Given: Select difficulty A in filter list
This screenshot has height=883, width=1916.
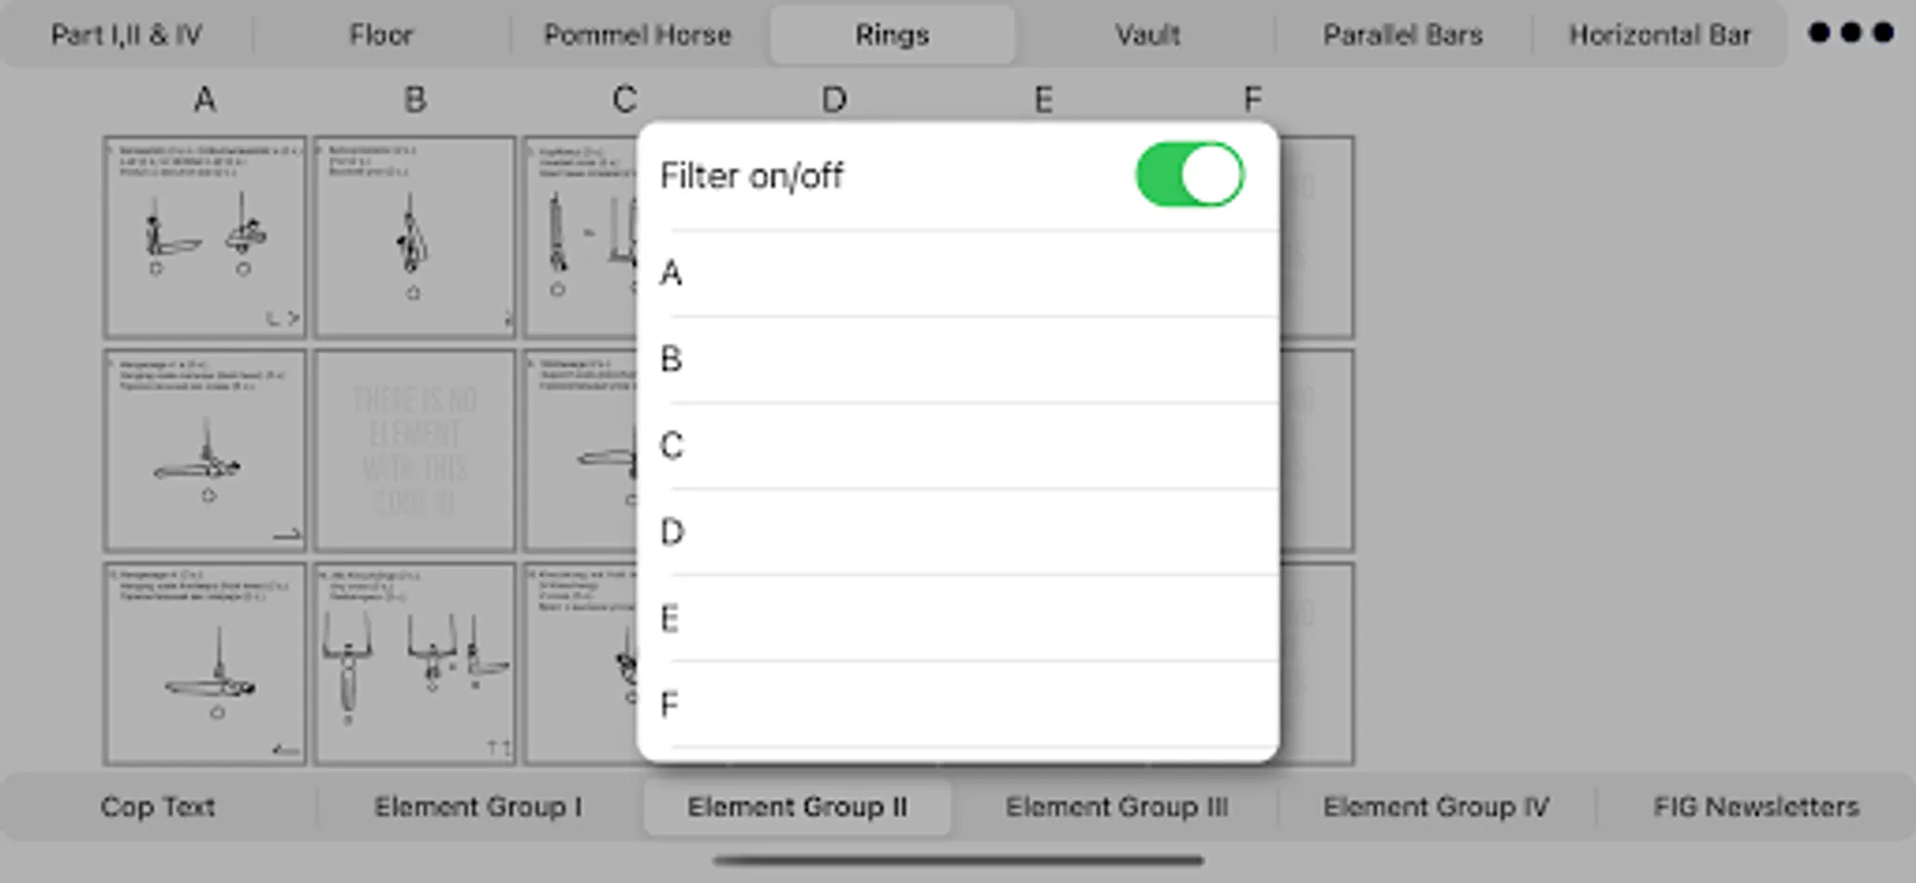Looking at the screenshot, I should [958, 273].
